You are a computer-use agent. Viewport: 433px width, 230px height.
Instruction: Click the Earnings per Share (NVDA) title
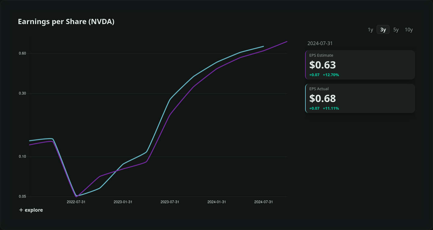click(x=66, y=22)
